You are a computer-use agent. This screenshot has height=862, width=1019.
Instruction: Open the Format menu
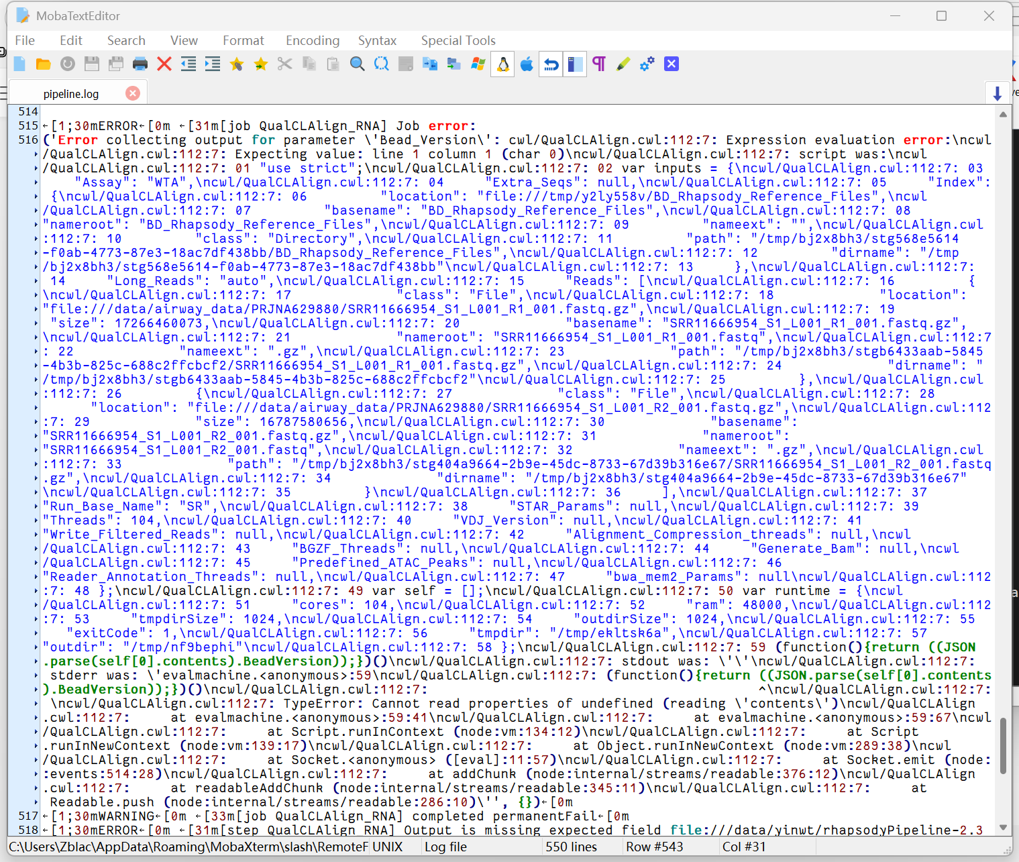(244, 40)
